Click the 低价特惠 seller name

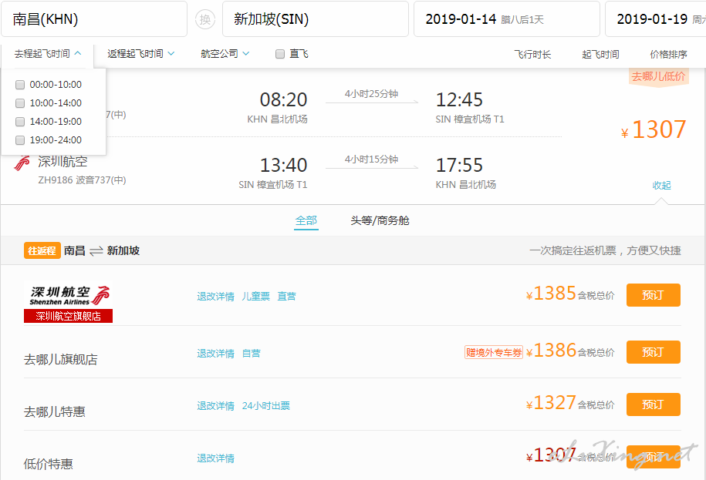[x=48, y=464]
